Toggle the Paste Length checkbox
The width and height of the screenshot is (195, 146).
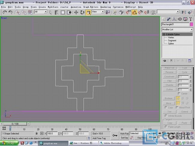pyautogui.click(x=166, y=127)
